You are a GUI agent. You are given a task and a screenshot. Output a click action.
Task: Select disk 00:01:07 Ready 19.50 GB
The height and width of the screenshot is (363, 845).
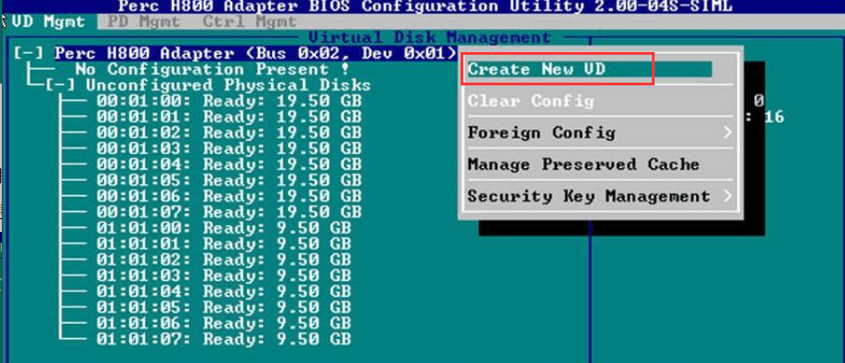[229, 212]
